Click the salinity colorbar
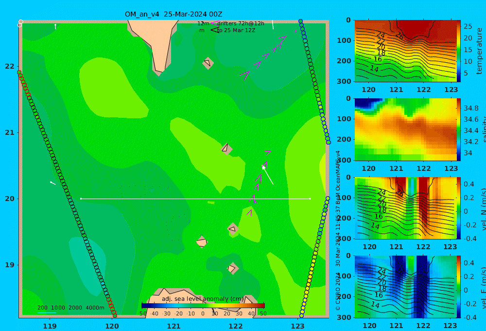This screenshot has height=331, width=486. (x=459, y=129)
